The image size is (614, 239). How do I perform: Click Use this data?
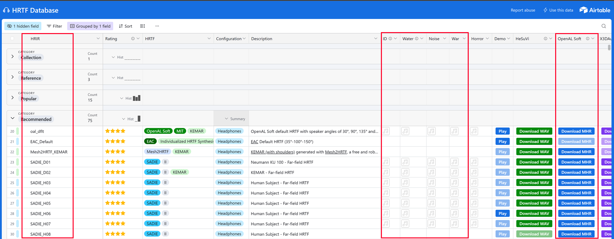click(558, 10)
